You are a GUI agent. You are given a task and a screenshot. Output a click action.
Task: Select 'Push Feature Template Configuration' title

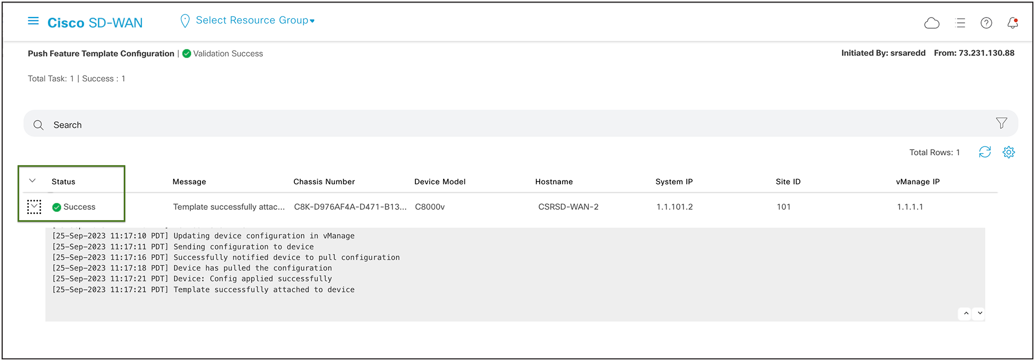pyautogui.click(x=101, y=53)
